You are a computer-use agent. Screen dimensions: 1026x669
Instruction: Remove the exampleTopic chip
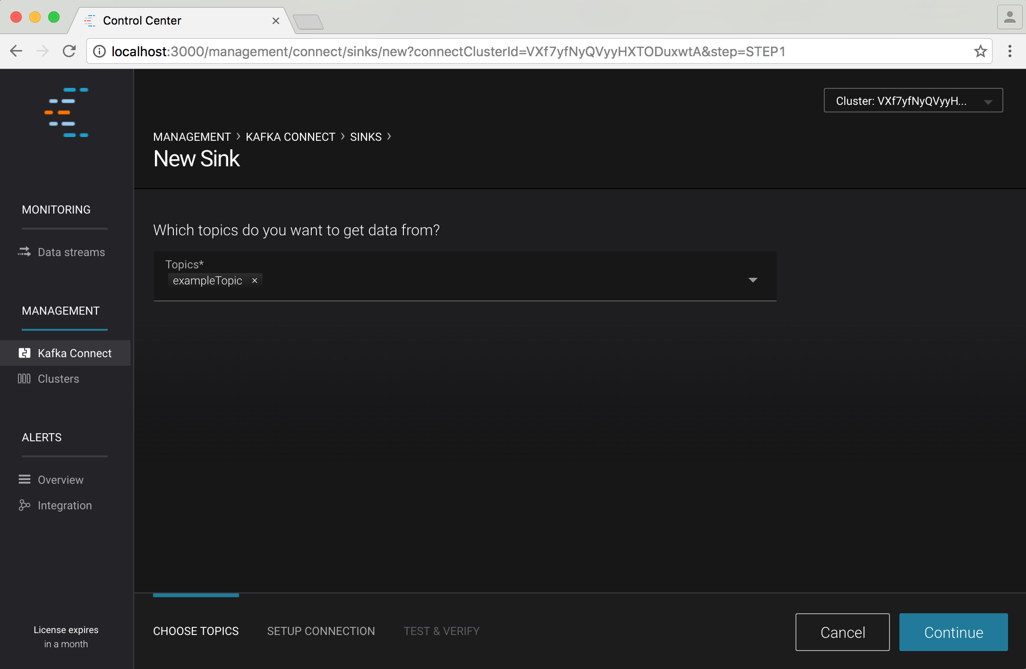255,281
